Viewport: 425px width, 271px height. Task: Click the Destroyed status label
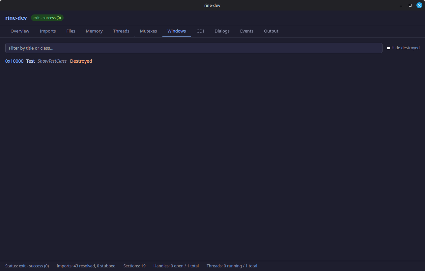click(81, 61)
